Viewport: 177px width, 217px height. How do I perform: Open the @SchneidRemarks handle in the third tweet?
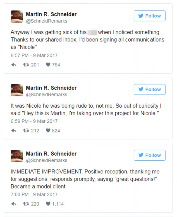click(46, 160)
